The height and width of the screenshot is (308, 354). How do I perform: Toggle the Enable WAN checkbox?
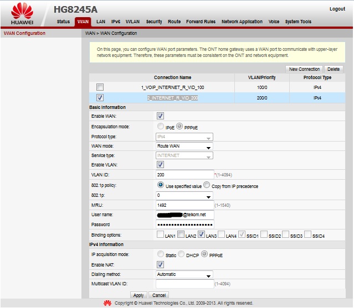click(x=160, y=116)
